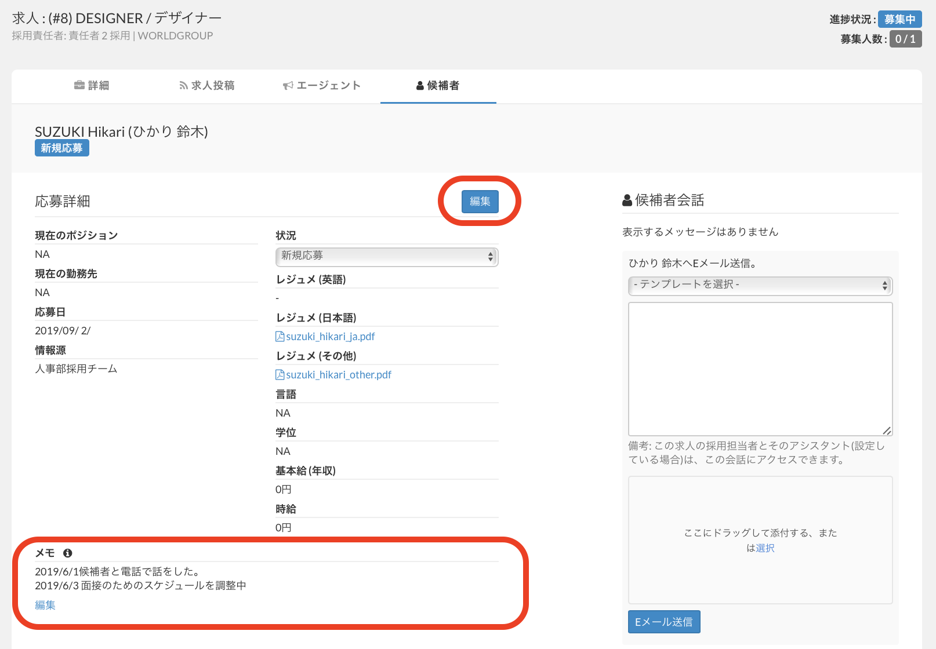Click the person icon beside 候補者会話 heading
The image size is (936, 649).
coord(627,200)
